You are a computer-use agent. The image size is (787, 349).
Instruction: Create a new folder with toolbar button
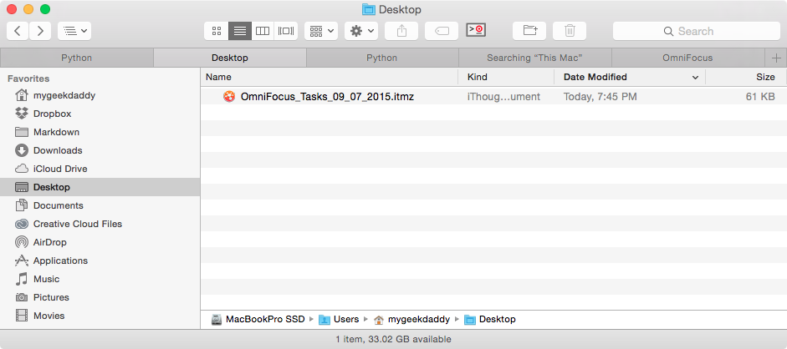(x=529, y=31)
